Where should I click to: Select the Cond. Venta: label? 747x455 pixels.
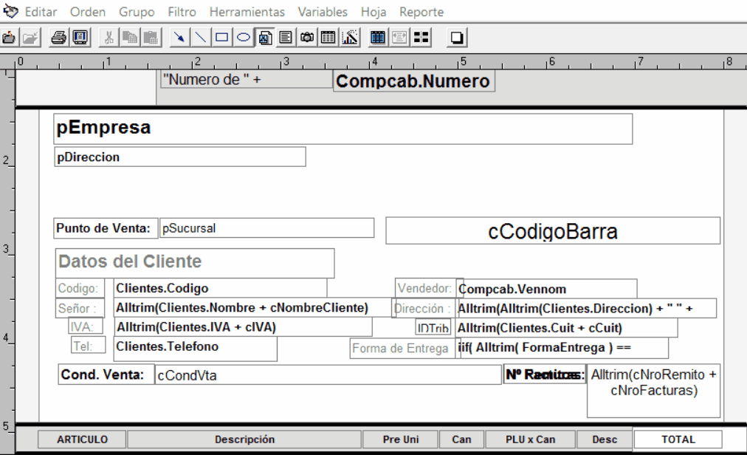pos(106,375)
